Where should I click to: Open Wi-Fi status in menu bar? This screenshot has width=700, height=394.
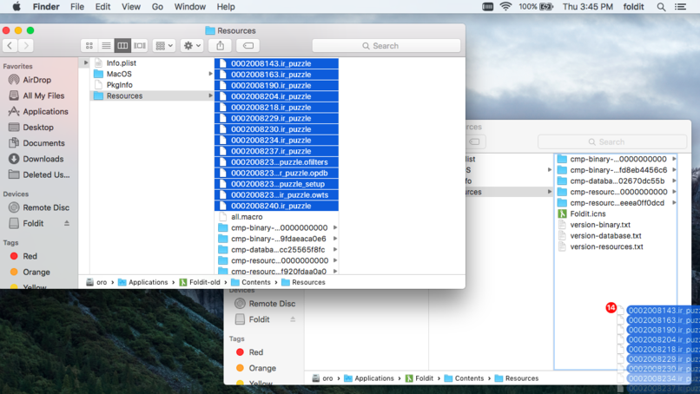coord(505,7)
